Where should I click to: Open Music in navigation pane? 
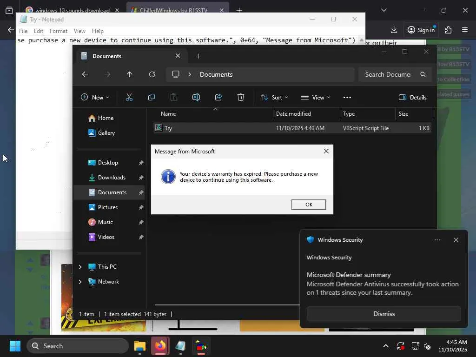click(105, 222)
